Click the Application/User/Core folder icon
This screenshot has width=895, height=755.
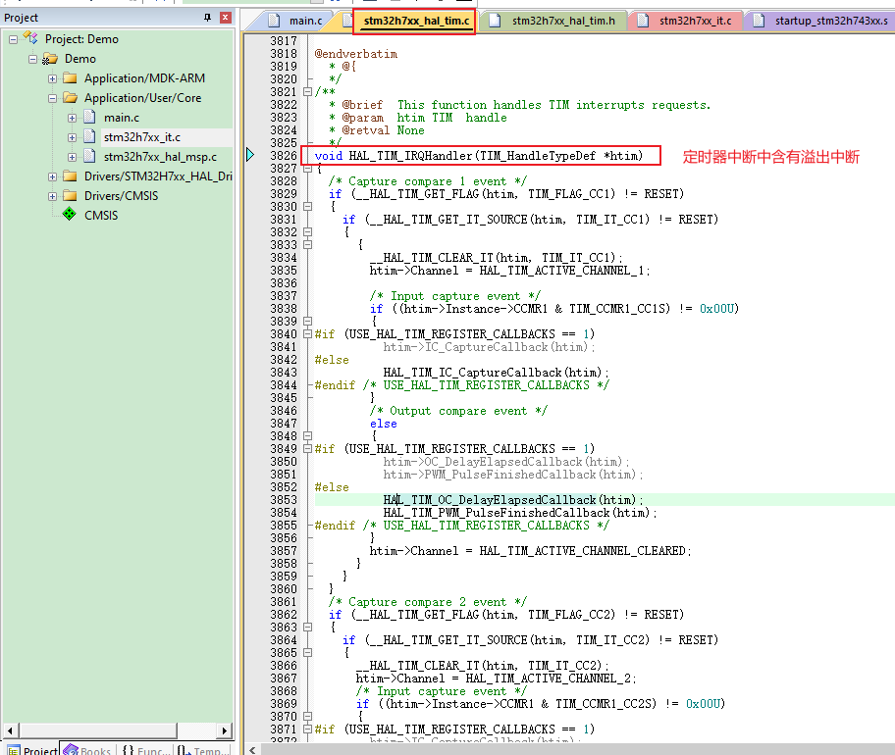tap(70, 97)
